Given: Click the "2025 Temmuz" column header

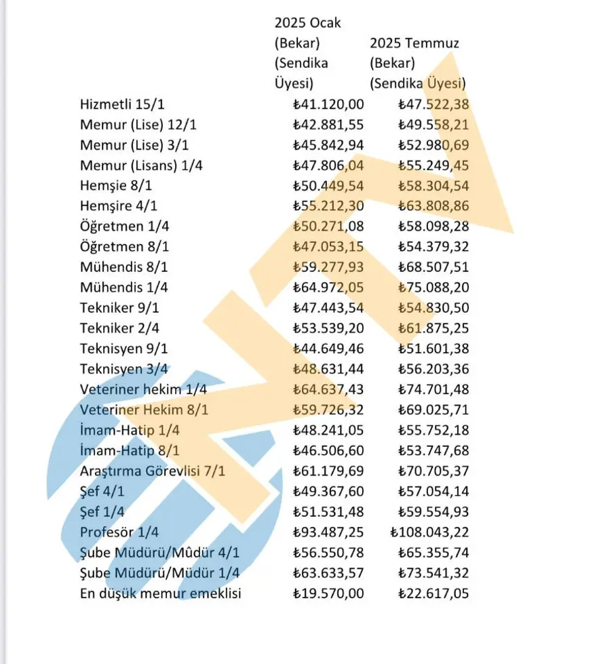Looking at the screenshot, I should [415, 43].
